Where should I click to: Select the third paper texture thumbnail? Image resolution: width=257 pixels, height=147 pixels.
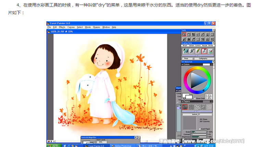click(197, 107)
